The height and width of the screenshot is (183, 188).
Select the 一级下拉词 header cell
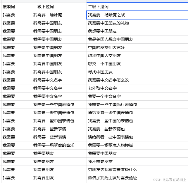pos(59,7)
